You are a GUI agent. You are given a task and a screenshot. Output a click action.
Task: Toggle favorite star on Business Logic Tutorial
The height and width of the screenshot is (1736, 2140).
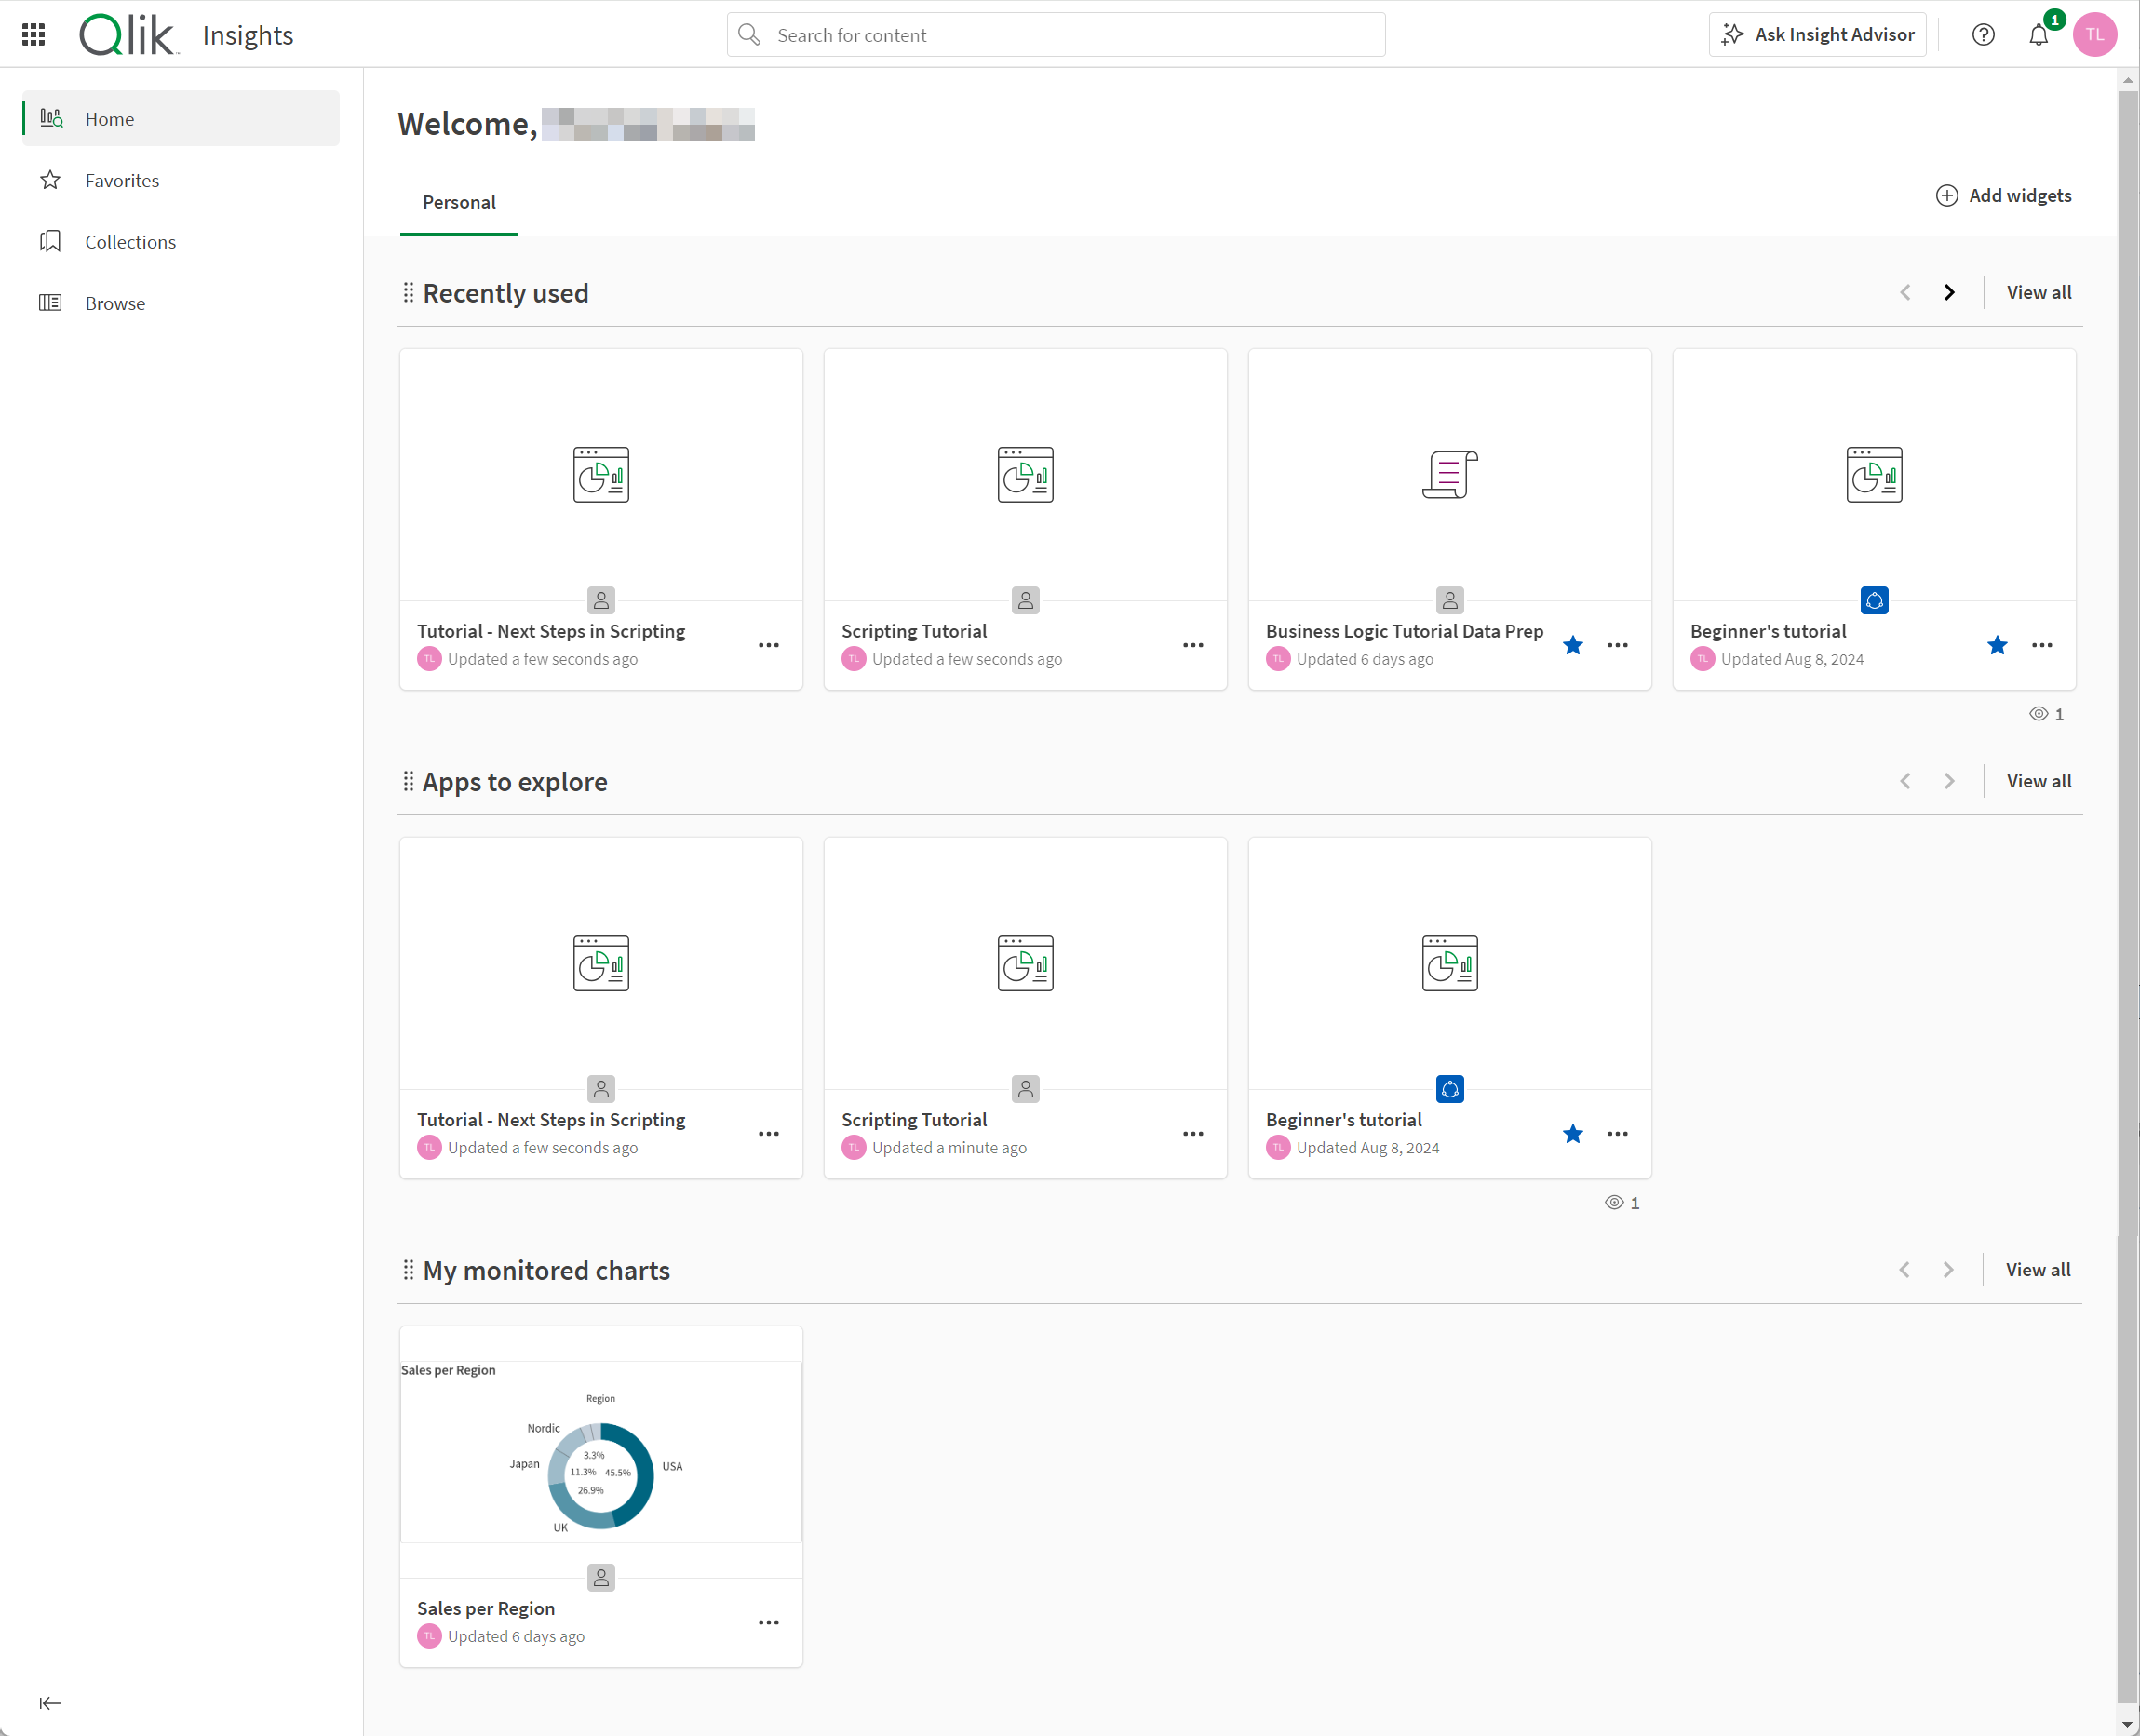click(x=1573, y=645)
